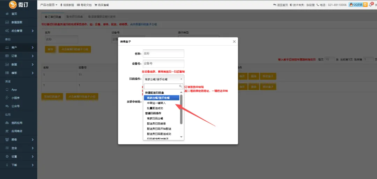Expand 资金 sidebar menu
The height and width of the screenshot is (179, 377).
click(x=19, y=148)
